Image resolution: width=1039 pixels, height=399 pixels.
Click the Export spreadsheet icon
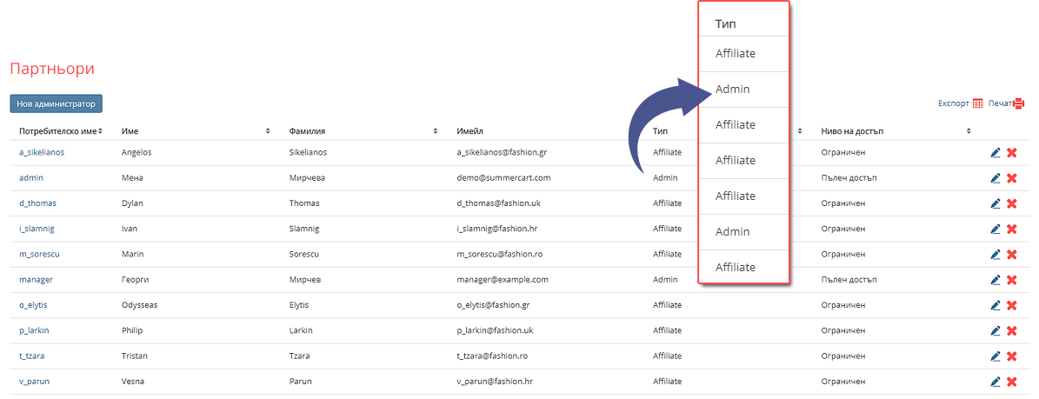coord(978,103)
